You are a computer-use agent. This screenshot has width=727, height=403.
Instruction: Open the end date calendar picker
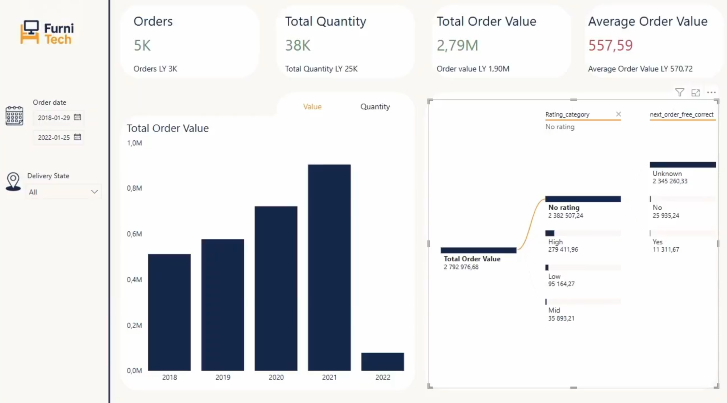77,137
